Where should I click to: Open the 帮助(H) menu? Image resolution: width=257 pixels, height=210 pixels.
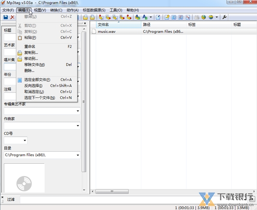(133, 10)
